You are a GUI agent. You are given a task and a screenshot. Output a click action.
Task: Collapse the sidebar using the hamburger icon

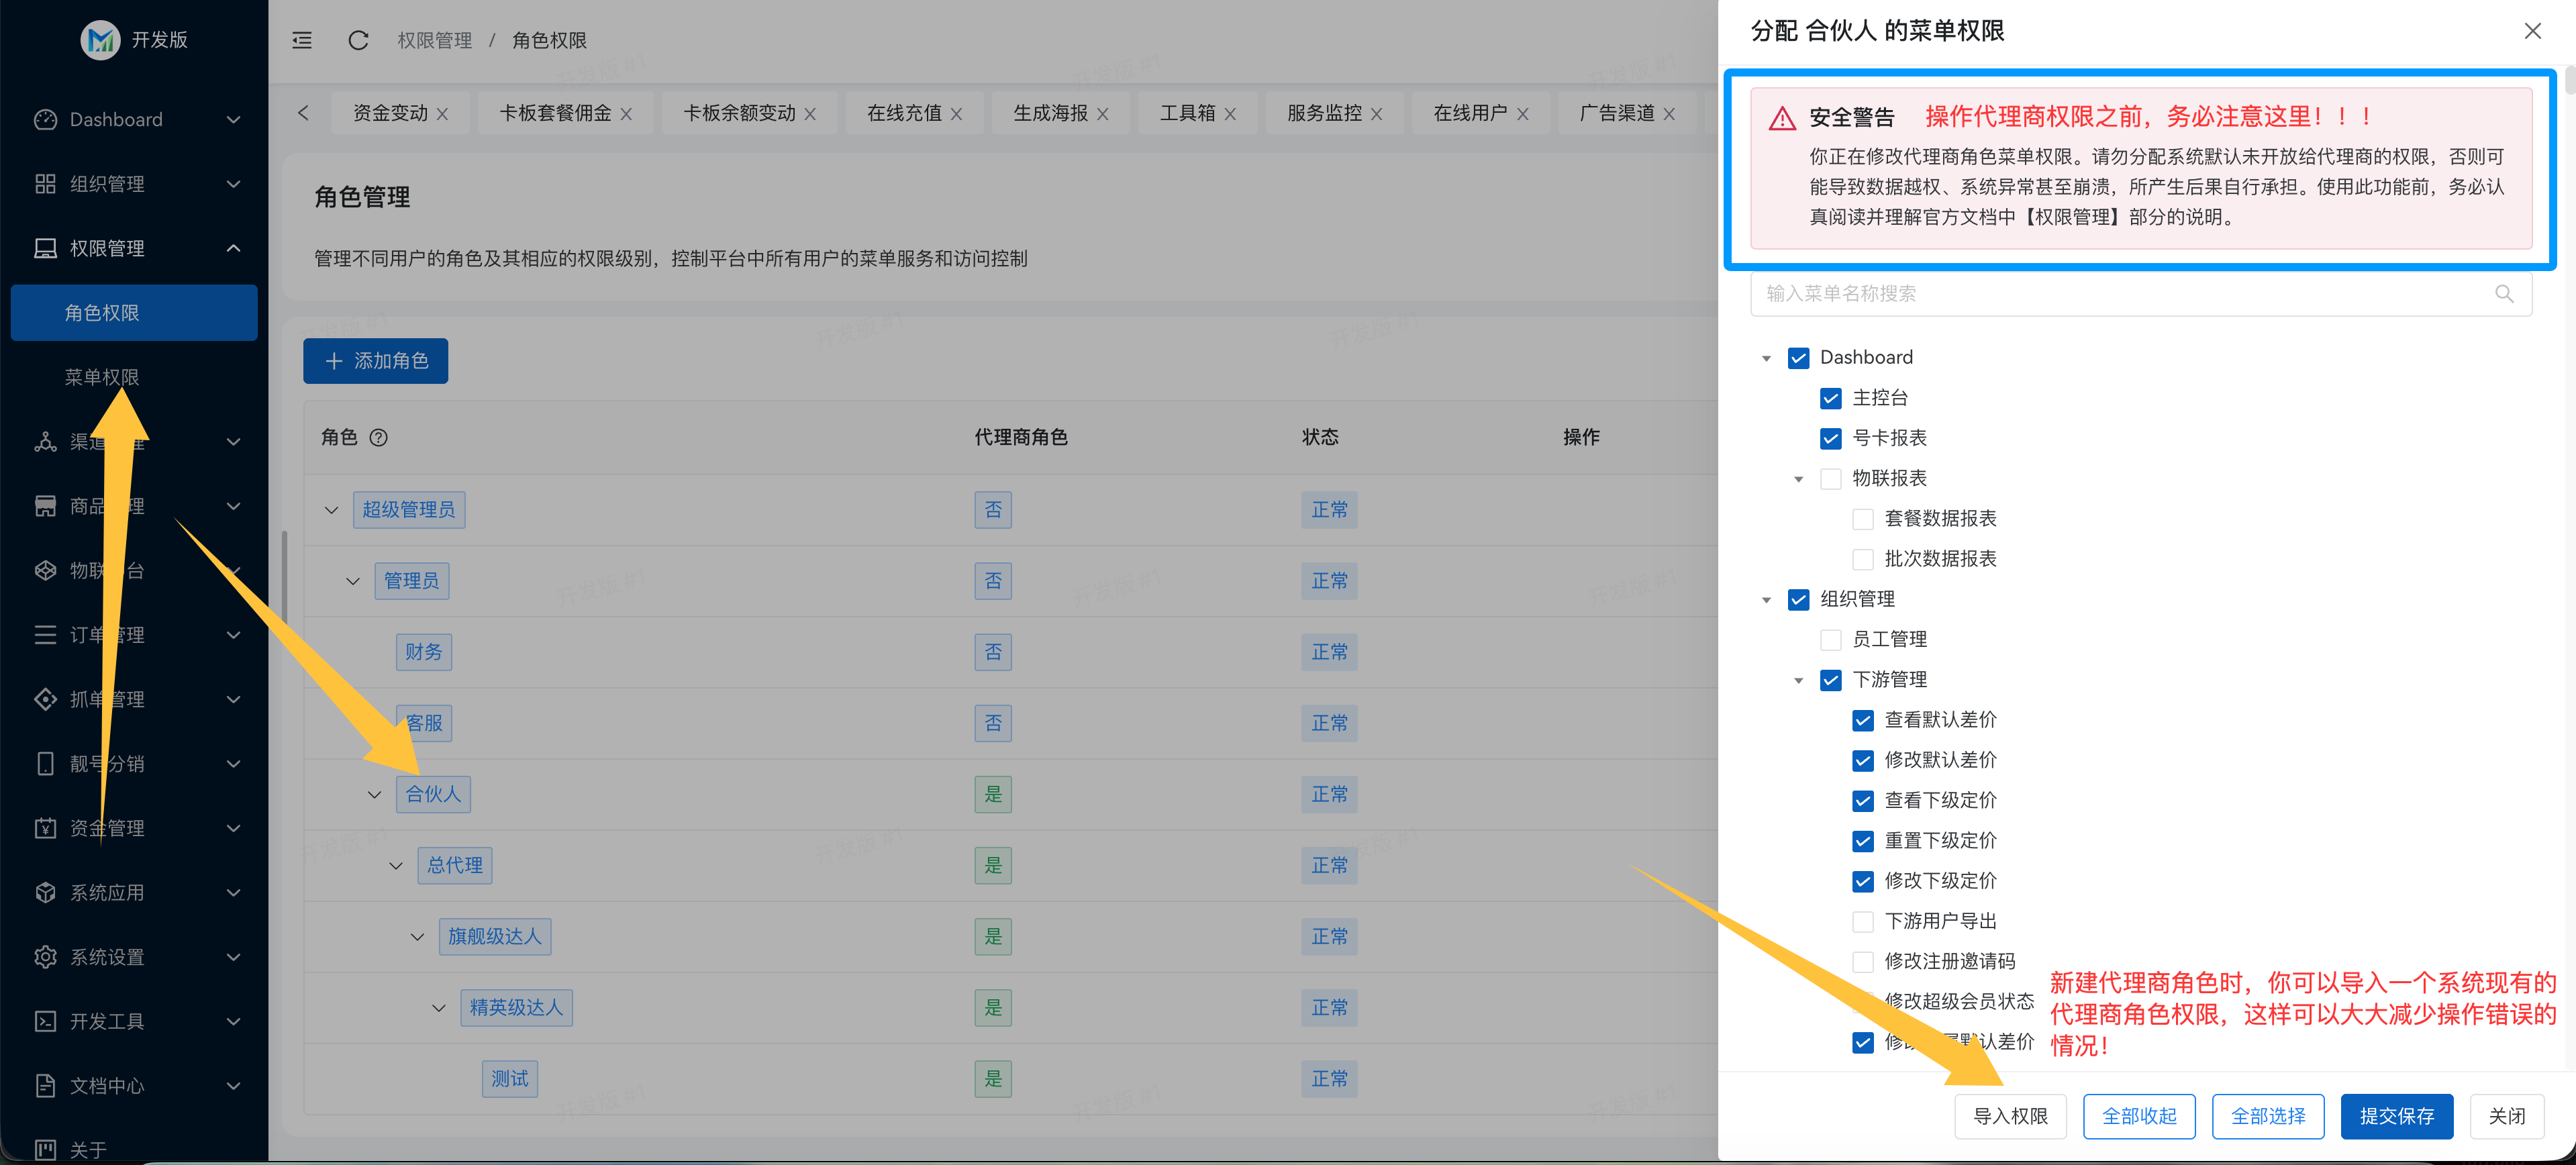tap(301, 40)
